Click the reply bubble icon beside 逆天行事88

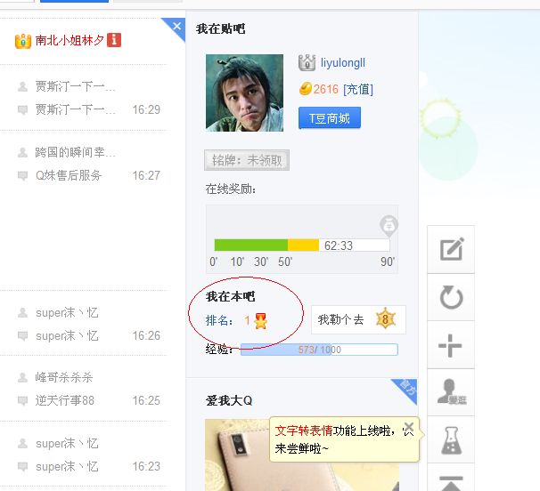[x=22, y=400]
